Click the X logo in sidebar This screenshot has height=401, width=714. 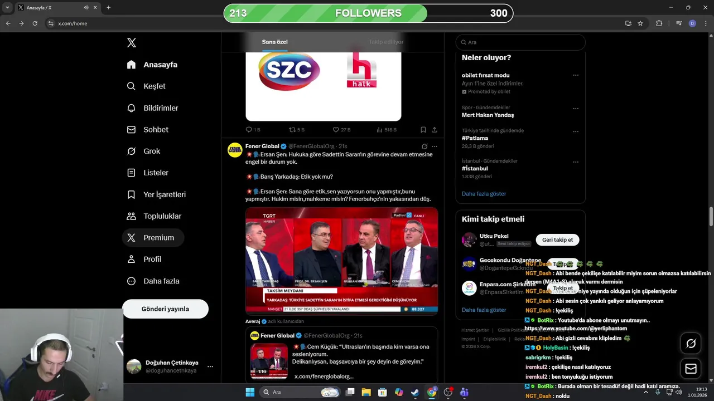[x=131, y=43]
